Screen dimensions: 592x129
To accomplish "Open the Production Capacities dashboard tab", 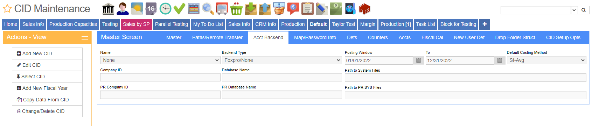I will click(73, 24).
